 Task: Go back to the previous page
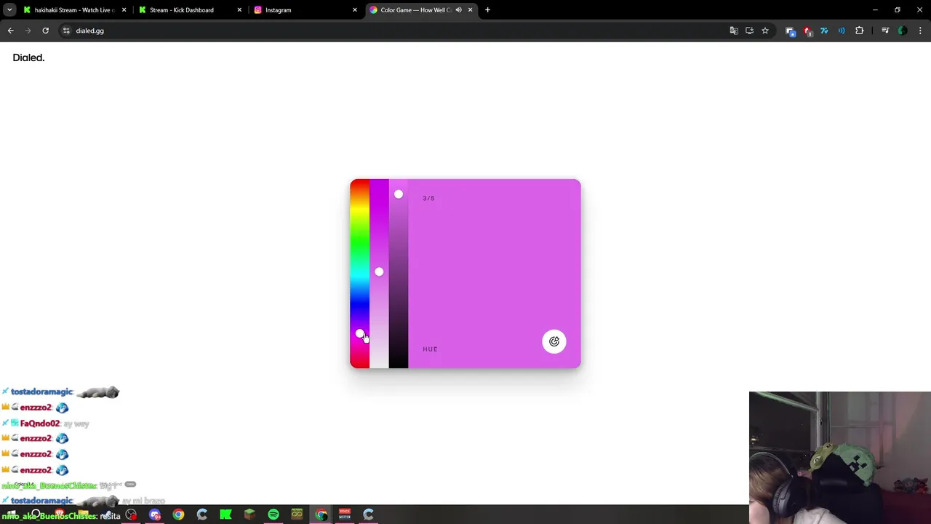[x=10, y=31]
